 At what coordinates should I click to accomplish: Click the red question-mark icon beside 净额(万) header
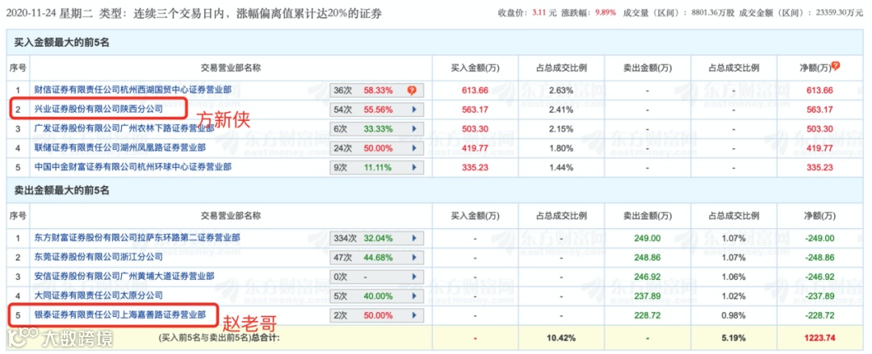836,67
